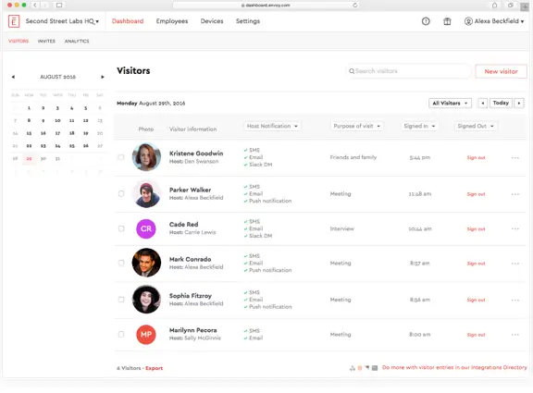Expand Host Notification column dropdown
Image resolution: width=533 pixels, height=393 pixels.
click(272, 126)
